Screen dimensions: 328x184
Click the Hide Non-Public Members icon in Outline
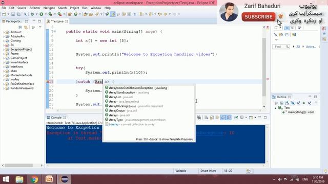[x=304, y=103]
